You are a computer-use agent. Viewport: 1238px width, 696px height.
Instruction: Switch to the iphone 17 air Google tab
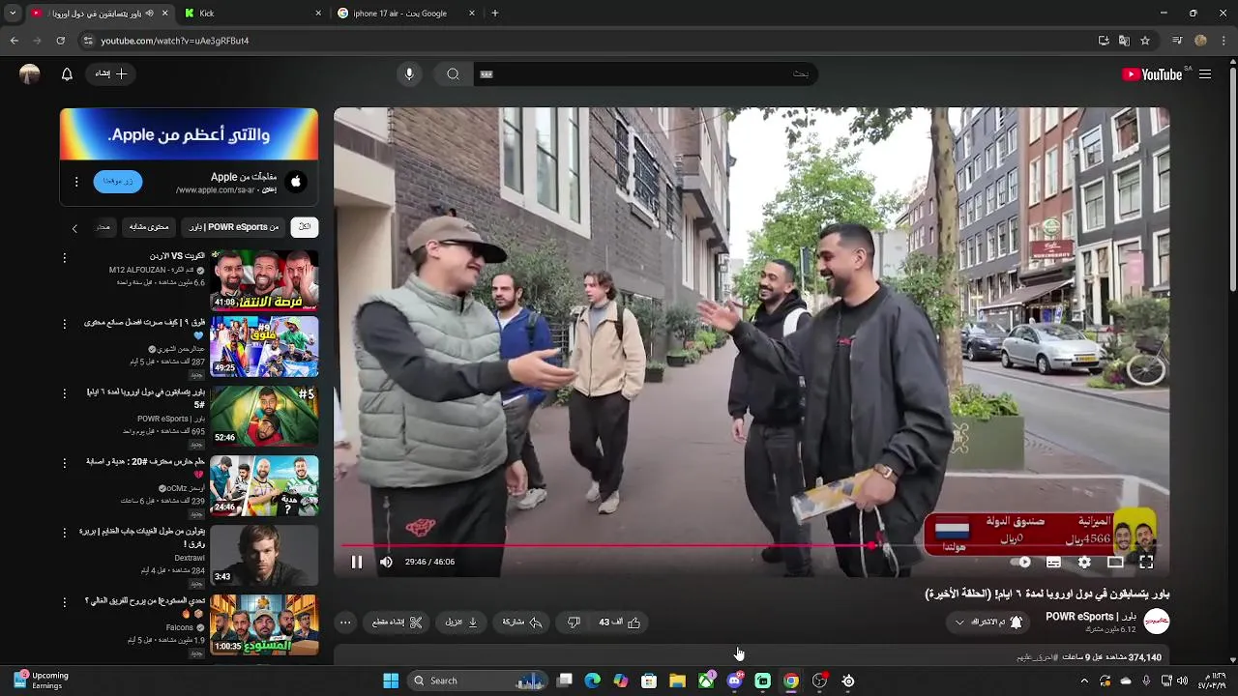[405, 14]
